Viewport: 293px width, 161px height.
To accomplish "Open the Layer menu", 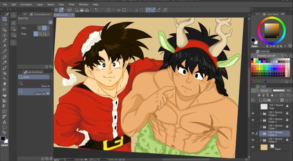I will [x=40, y=4].
